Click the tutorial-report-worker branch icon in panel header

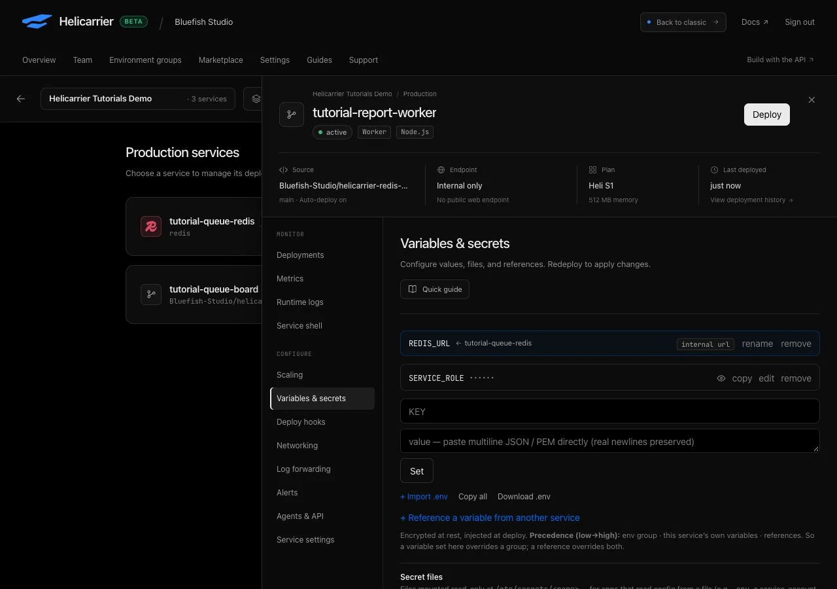tap(292, 115)
